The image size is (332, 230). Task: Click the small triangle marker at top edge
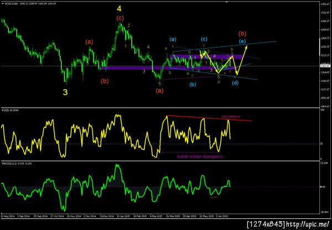point(227,2)
